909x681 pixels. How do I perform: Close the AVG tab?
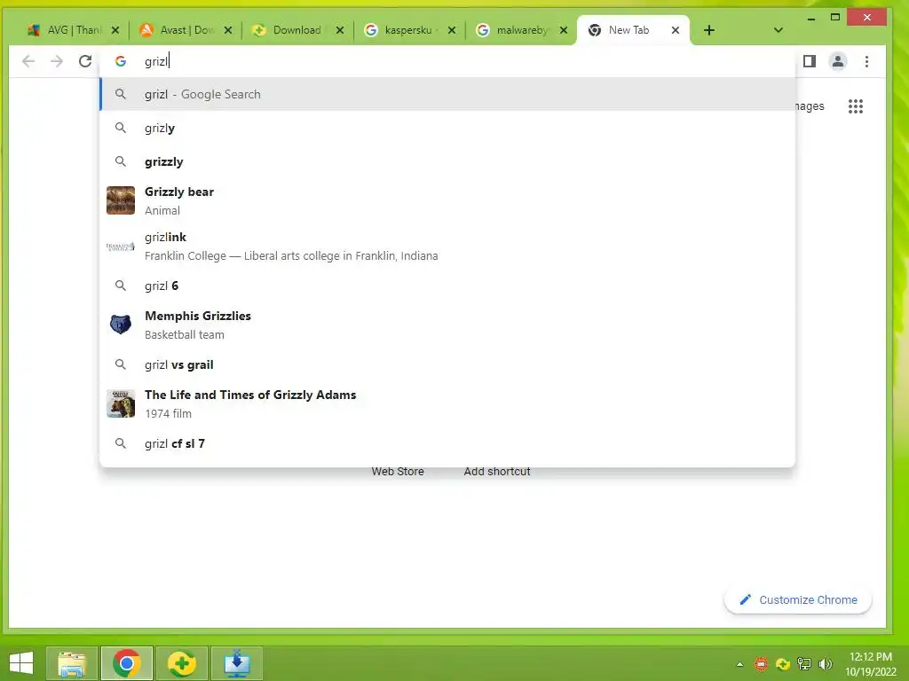click(x=115, y=30)
